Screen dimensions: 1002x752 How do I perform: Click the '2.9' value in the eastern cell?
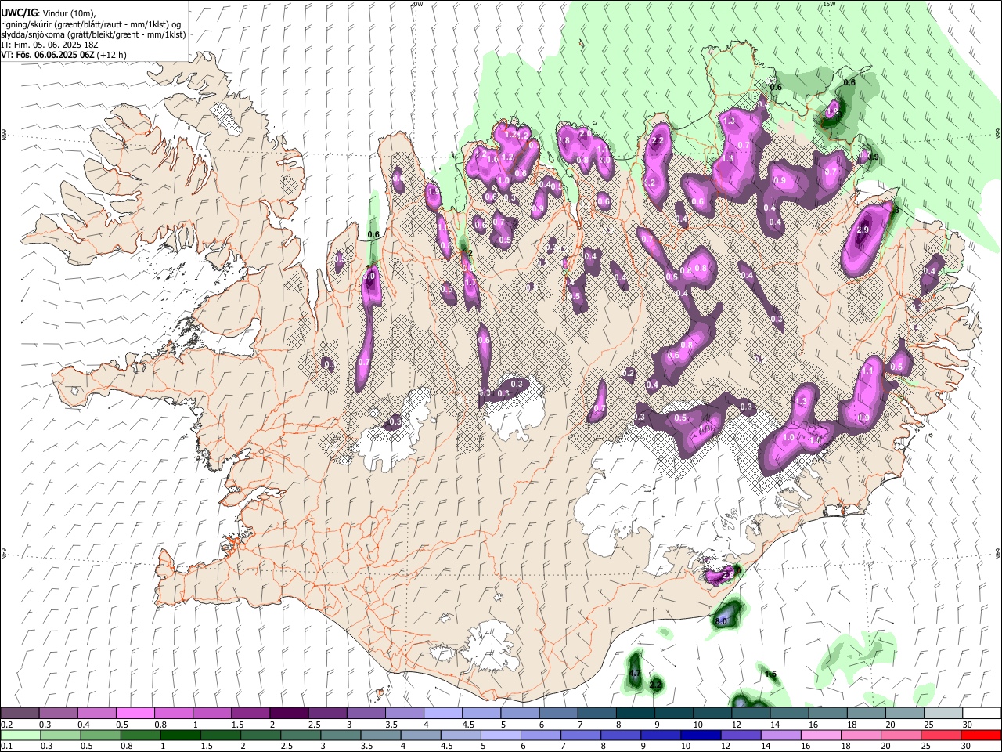click(x=863, y=230)
